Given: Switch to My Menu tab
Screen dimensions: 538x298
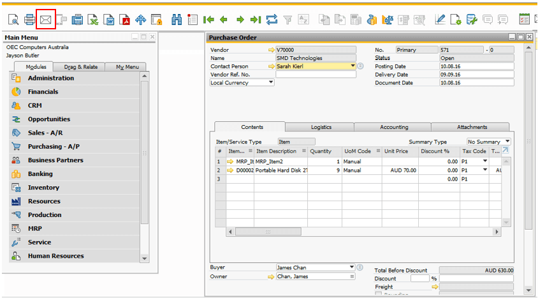Looking at the screenshot, I should click(x=127, y=67).
